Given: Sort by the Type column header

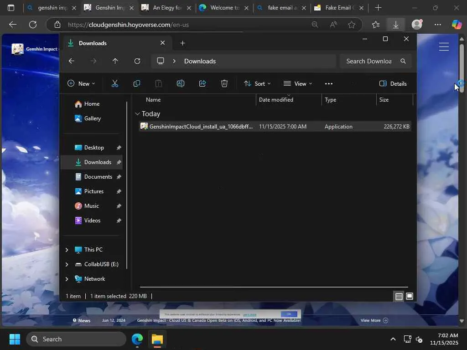Looking at the screenshot, I should [330, 100].
